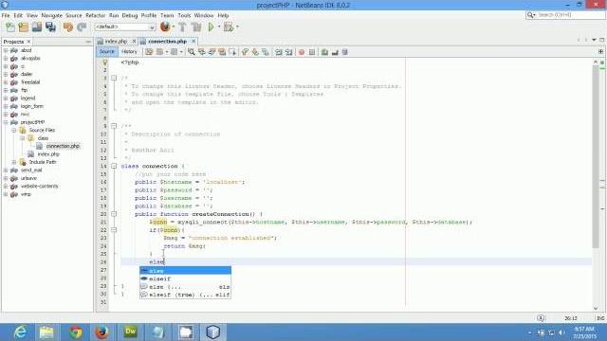The width and height of the screenshot is (607, 341).
Task: Toggle Highlight Search icon
Action: [x=222, y=52]
